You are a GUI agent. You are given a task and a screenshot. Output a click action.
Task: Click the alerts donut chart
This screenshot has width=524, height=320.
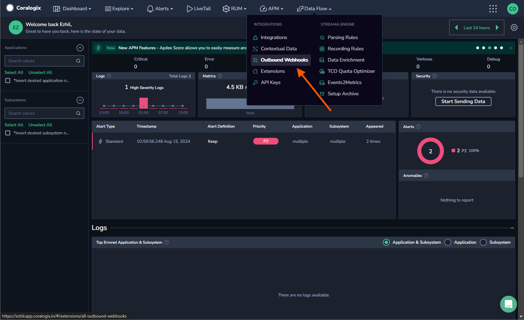tap(431, 151)
